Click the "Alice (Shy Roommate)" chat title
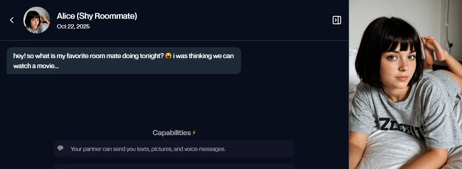The image size is (462, 169). tap(97, 16)
